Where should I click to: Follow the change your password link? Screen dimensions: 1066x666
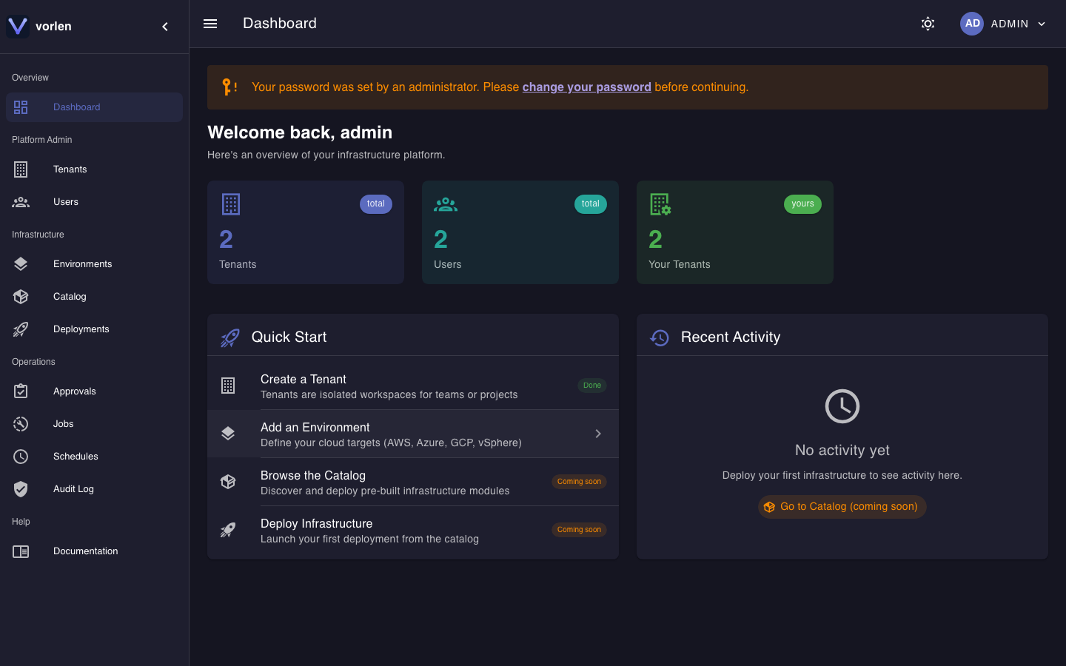[x=587, y=87]
